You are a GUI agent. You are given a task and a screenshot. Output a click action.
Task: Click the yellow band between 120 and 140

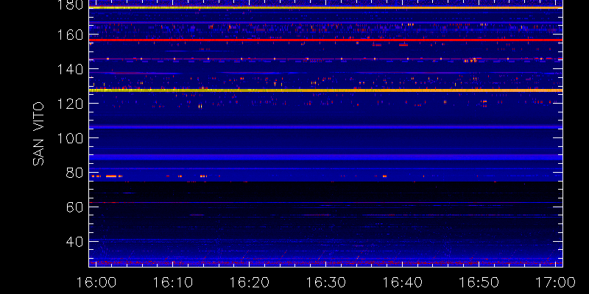click(x=325, y=90)
